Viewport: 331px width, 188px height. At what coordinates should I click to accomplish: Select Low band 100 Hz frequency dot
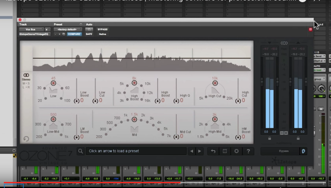tap(61, 99)
